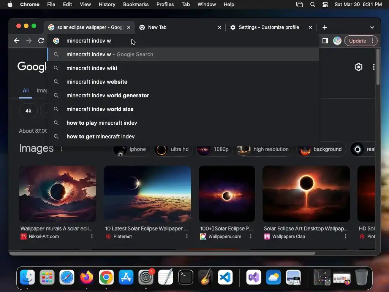Expand the tab search chevron

[372, 27]
